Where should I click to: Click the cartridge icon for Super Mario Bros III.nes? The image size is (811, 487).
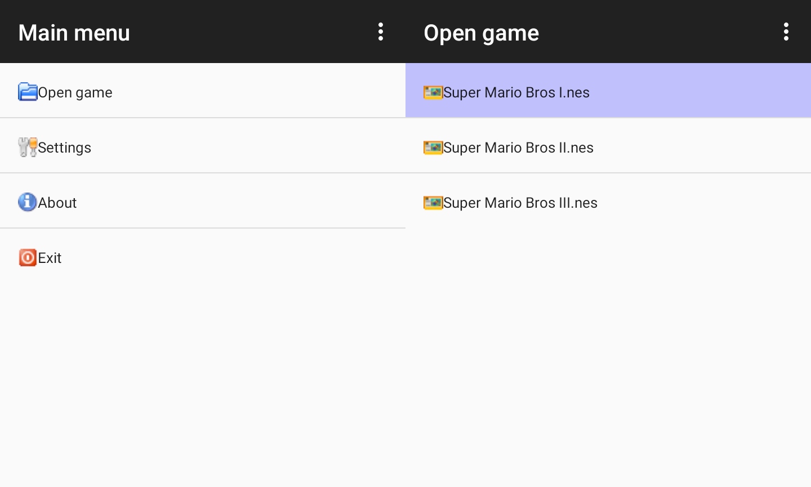[x=433, y=202]
